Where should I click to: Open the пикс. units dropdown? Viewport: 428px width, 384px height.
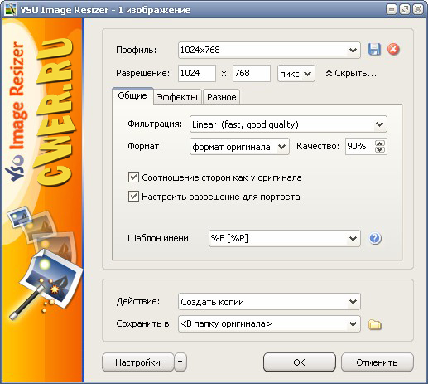coord(296,74)
